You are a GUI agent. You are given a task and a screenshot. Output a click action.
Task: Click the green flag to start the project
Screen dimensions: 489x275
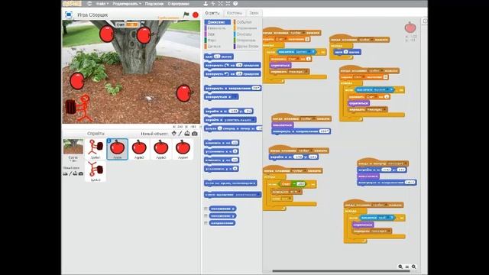click(x=186, y=15)
